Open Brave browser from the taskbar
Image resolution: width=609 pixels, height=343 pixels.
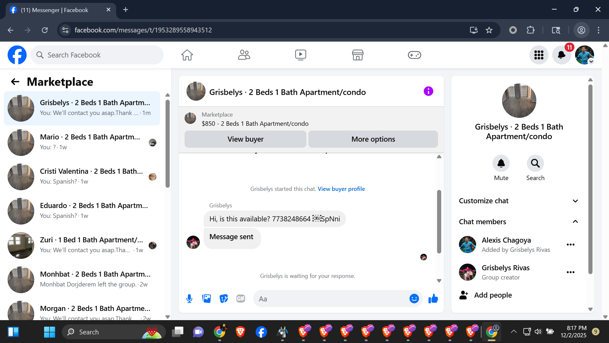coord(240,332)
